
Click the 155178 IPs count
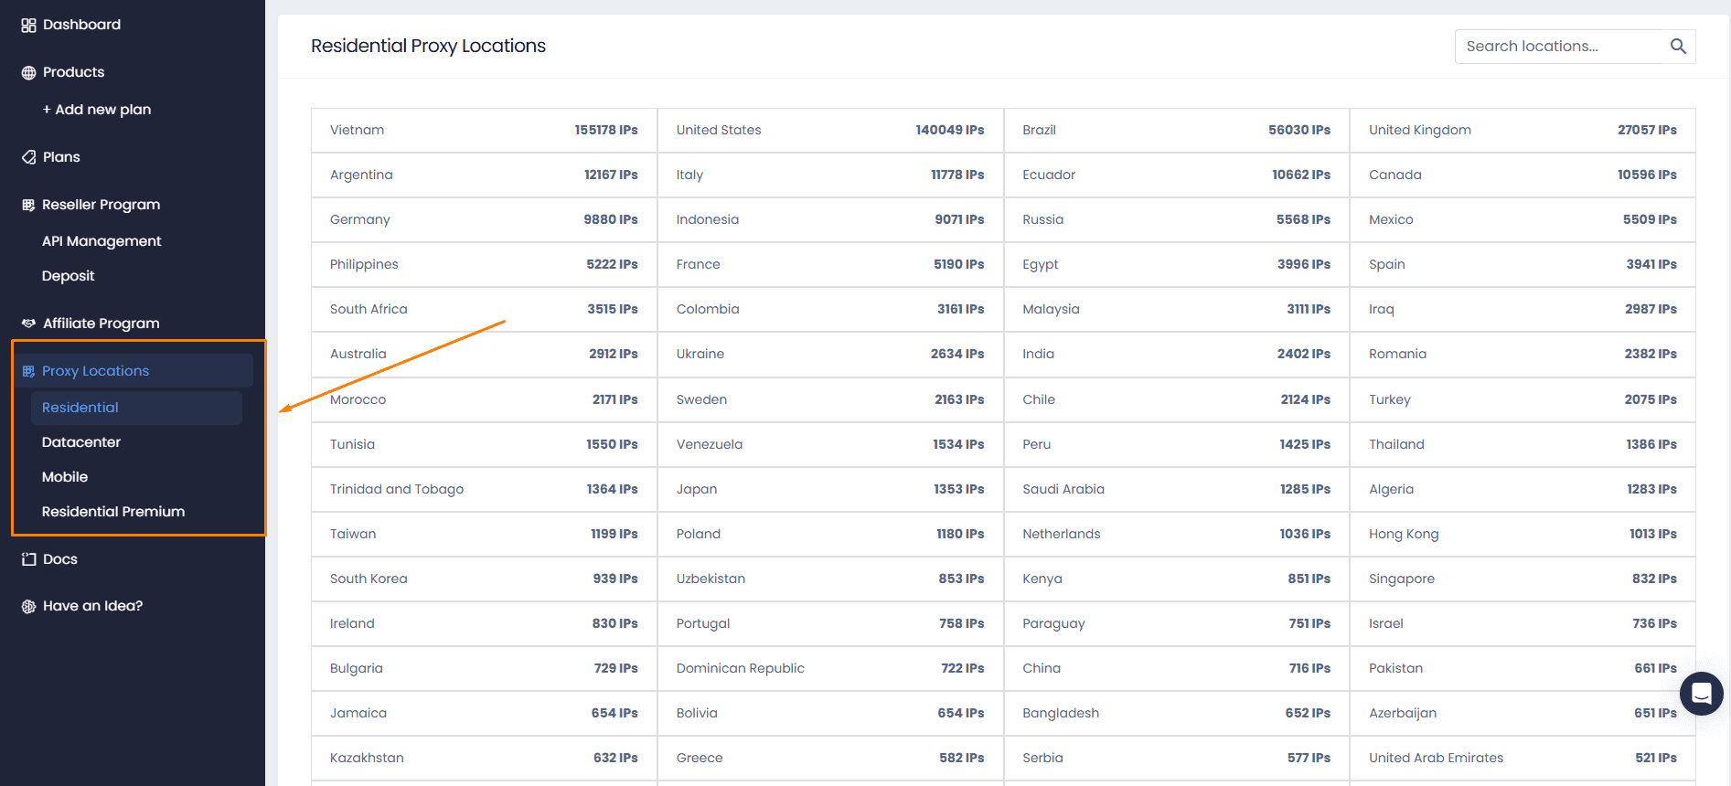click(606, 130)
